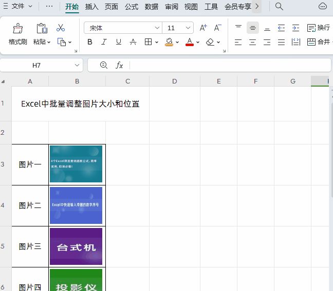Screen dimensions: 333x291
Task: Justify text alignment
Action: click(281, 42)
